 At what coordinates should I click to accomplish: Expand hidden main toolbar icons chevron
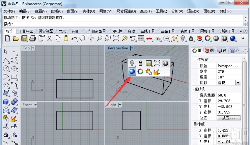coord(243,38)
